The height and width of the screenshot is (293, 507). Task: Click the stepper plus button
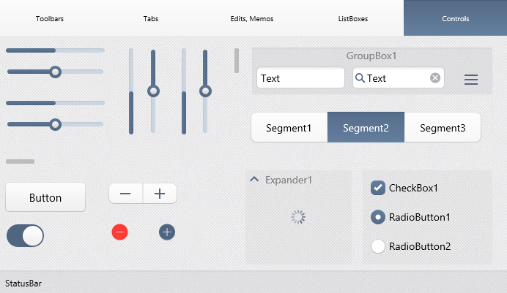click(x=160, y=194)
